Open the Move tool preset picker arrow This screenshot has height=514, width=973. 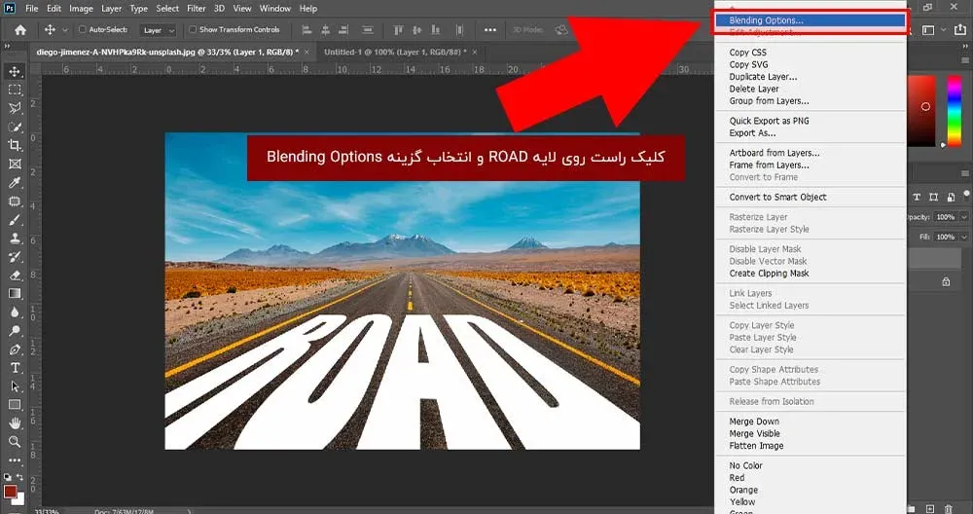click(65, 30)
